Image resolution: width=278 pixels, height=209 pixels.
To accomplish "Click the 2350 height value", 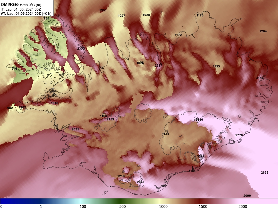I will [x=81, y=48].
